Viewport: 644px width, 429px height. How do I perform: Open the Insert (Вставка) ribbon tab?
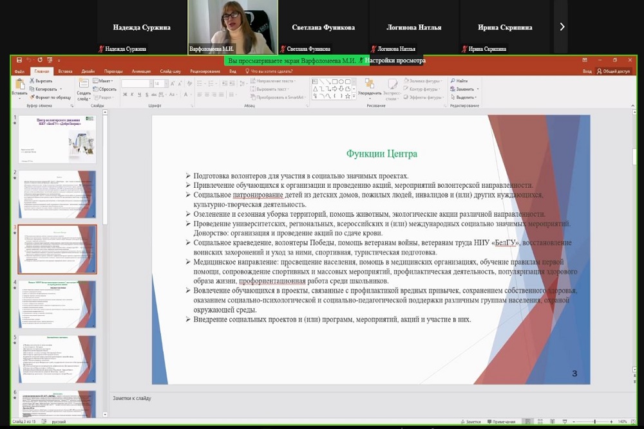[x=65, y=71]
